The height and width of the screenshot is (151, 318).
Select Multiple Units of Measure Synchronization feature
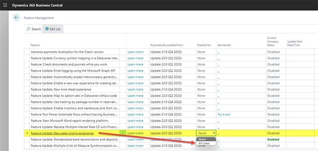pyautogui.click(x=75, y=146)
